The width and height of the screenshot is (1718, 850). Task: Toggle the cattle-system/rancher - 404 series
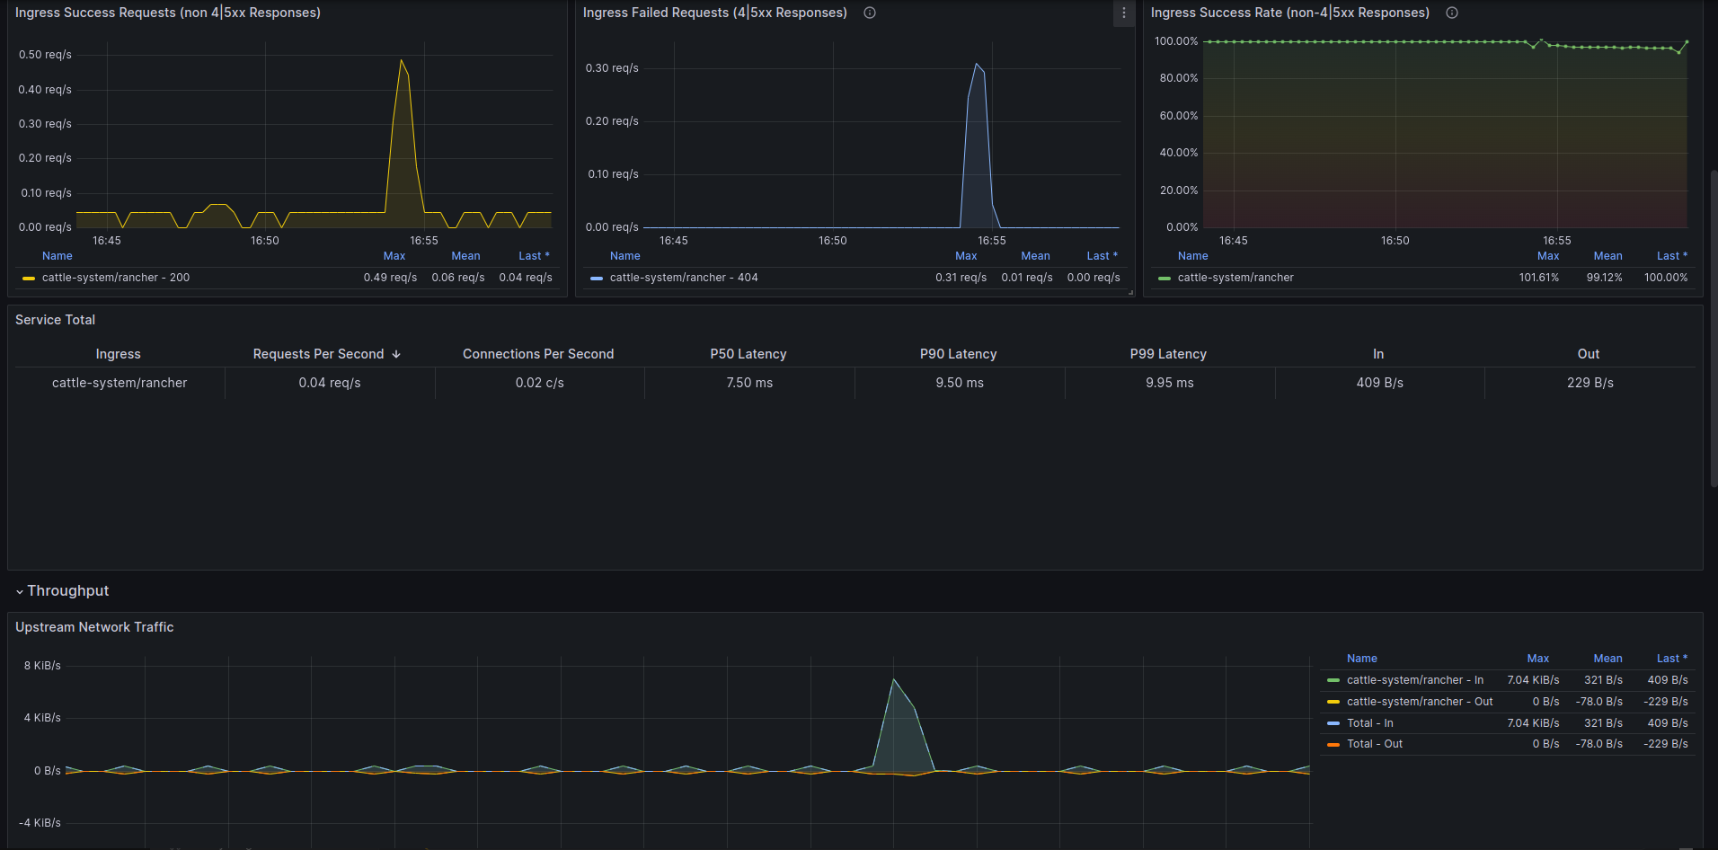684,278
